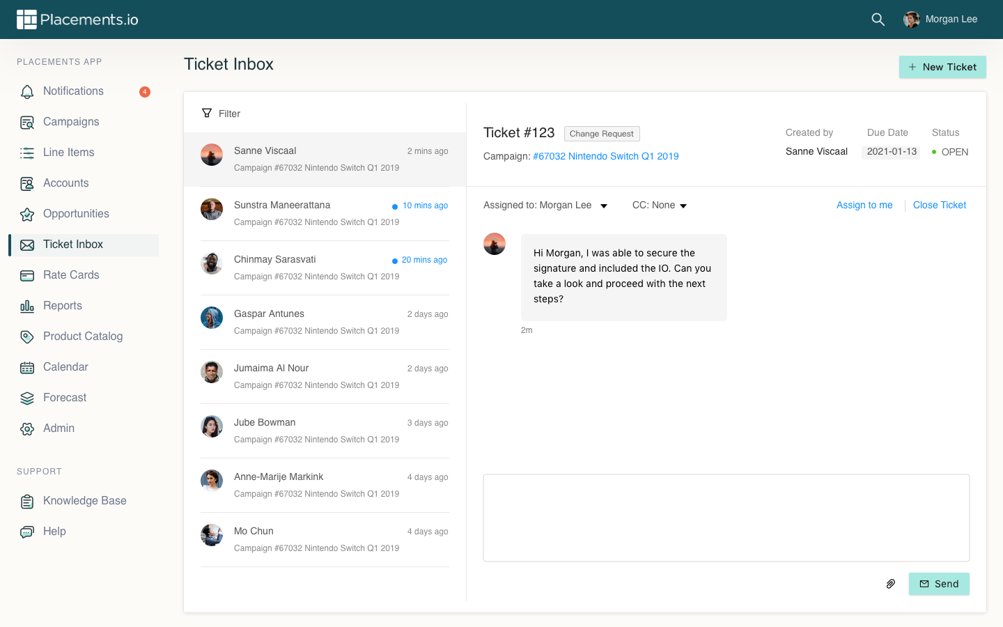This screenshot has width=1003, height=627.
Task: Click the Reports bar chart icon
Action: pyautogui.click(x=27, y=306)
